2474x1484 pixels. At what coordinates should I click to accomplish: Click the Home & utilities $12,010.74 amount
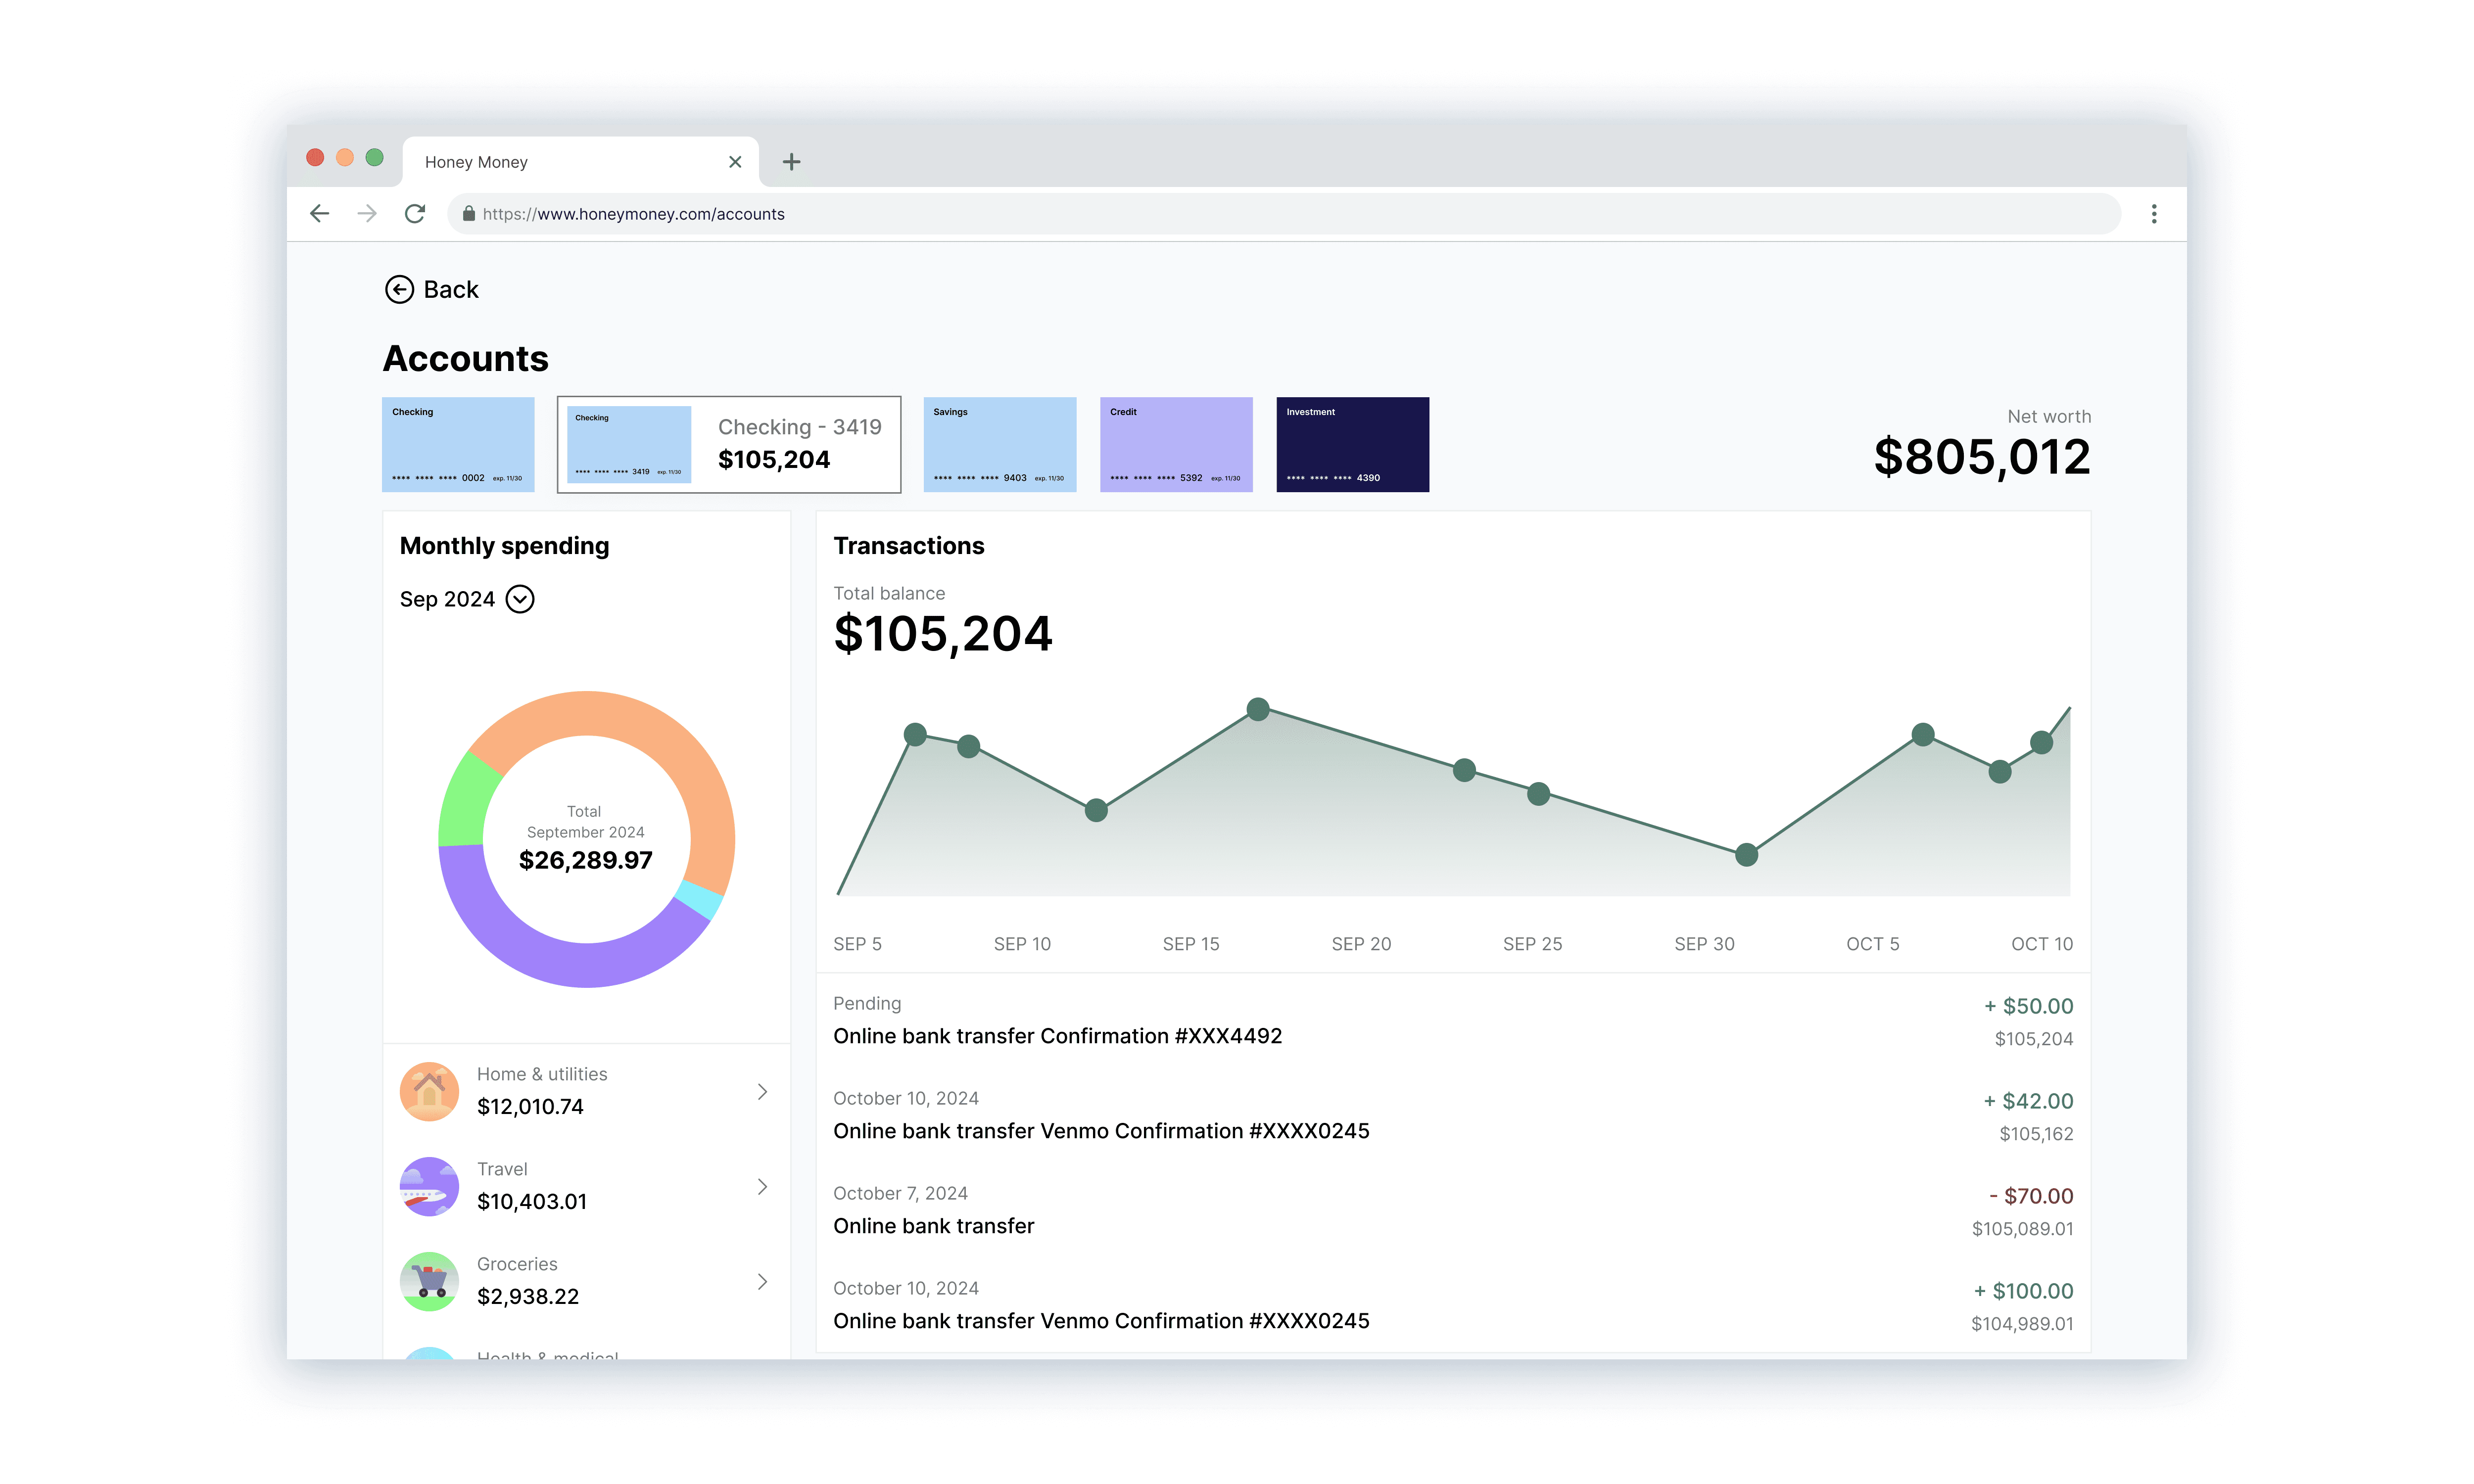(x=530, y=1107)
